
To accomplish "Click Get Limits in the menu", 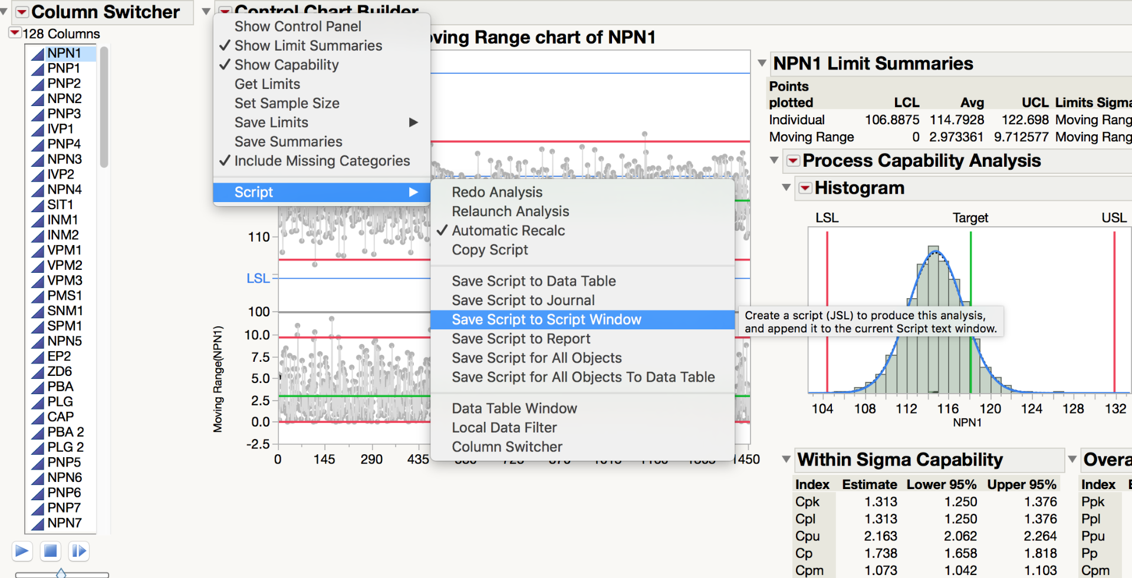I will pos(267,84).
